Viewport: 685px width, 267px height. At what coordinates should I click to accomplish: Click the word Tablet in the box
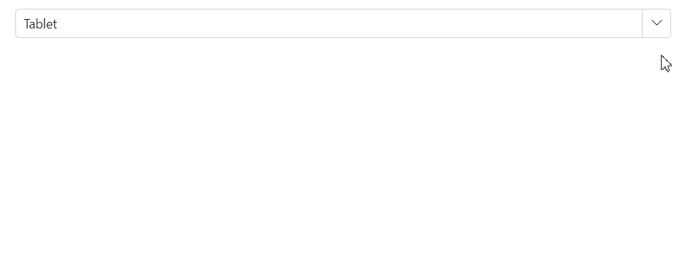pyautogui.click(x=40, y=24)
